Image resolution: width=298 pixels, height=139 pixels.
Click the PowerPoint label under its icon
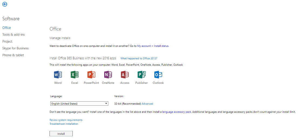click(92, 83)
